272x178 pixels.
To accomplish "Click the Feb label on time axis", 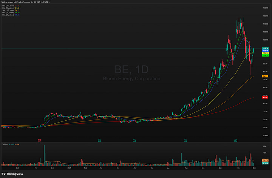I will pos(85,168).
